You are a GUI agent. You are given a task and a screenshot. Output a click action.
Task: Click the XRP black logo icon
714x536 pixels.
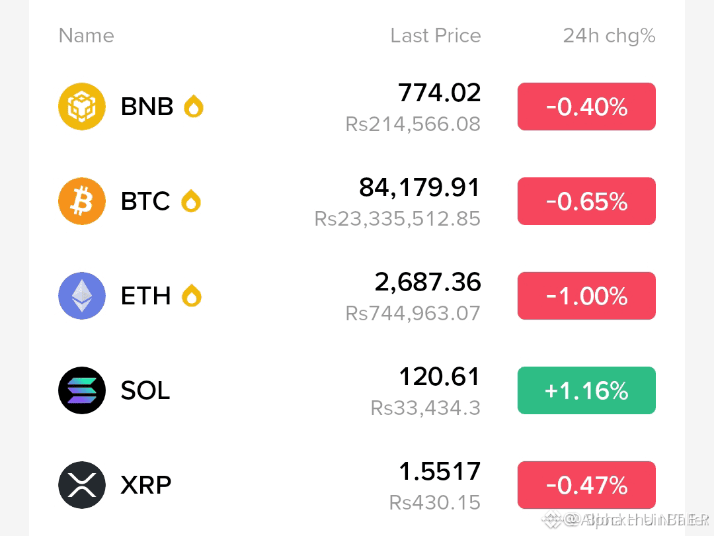pos(82,485)
